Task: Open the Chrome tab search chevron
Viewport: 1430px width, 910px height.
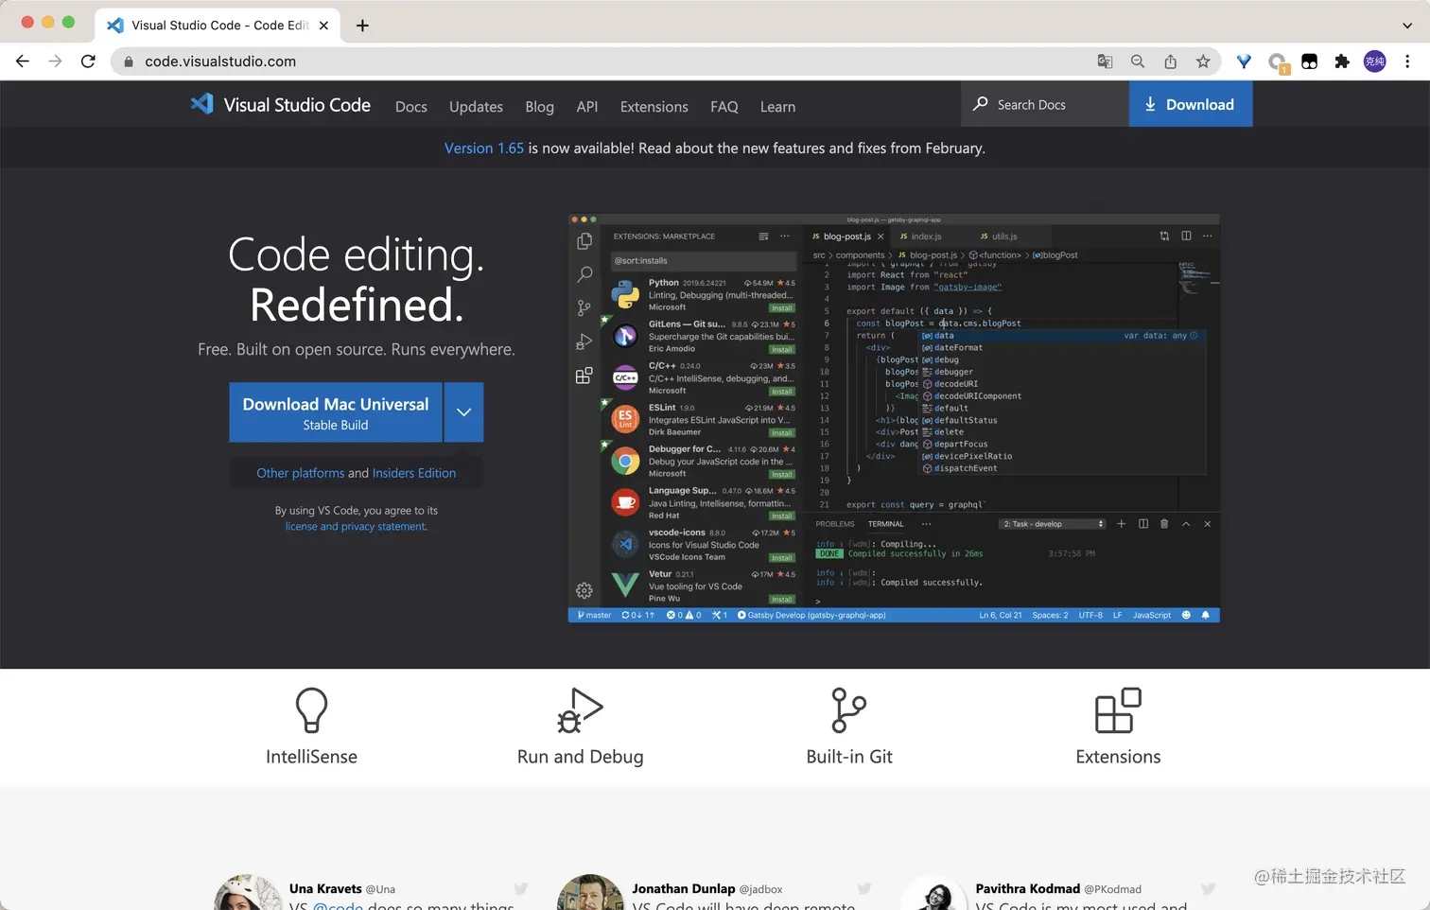Action: (1407, 26)
